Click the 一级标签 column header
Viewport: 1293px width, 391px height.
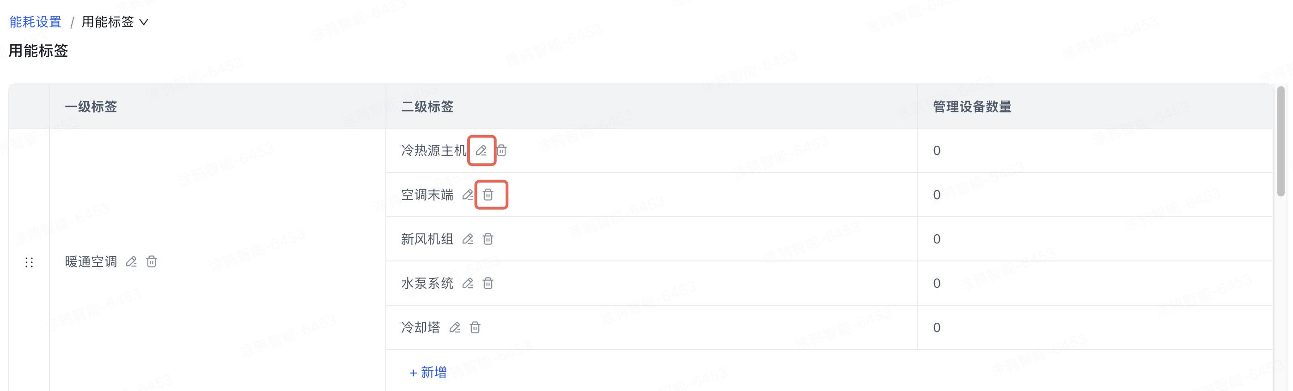tap(91, 107)
